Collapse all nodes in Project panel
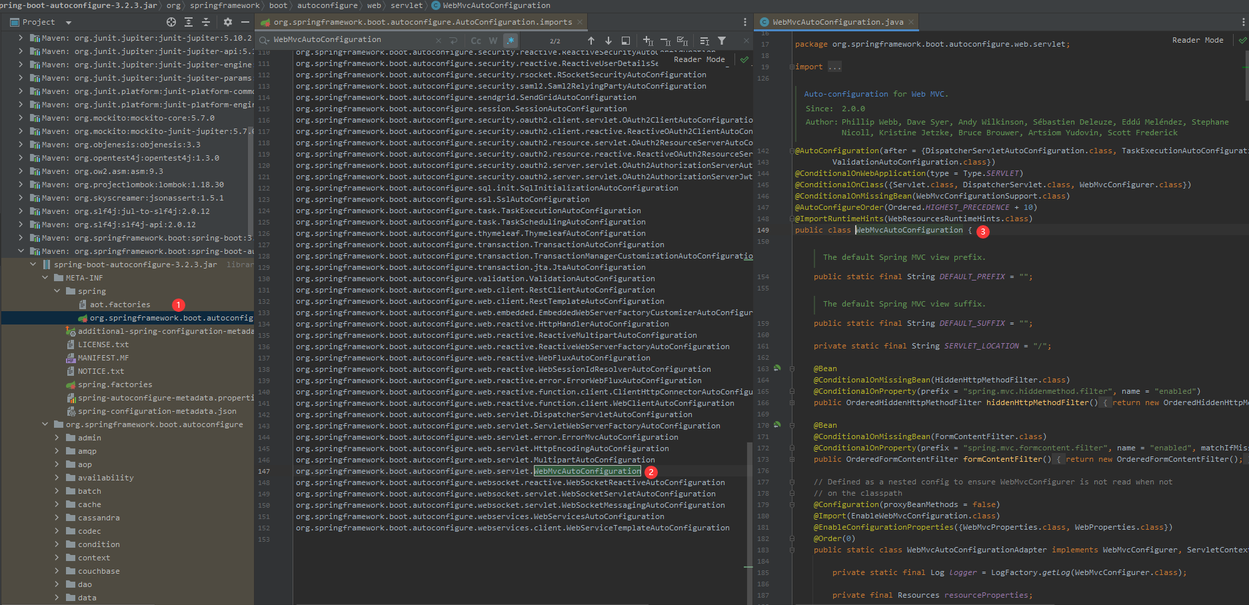 pos(206,22)
